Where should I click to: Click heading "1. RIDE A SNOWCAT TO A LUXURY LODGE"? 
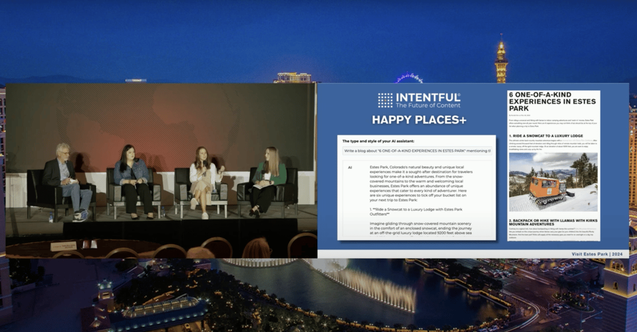(x=546, y=135)
